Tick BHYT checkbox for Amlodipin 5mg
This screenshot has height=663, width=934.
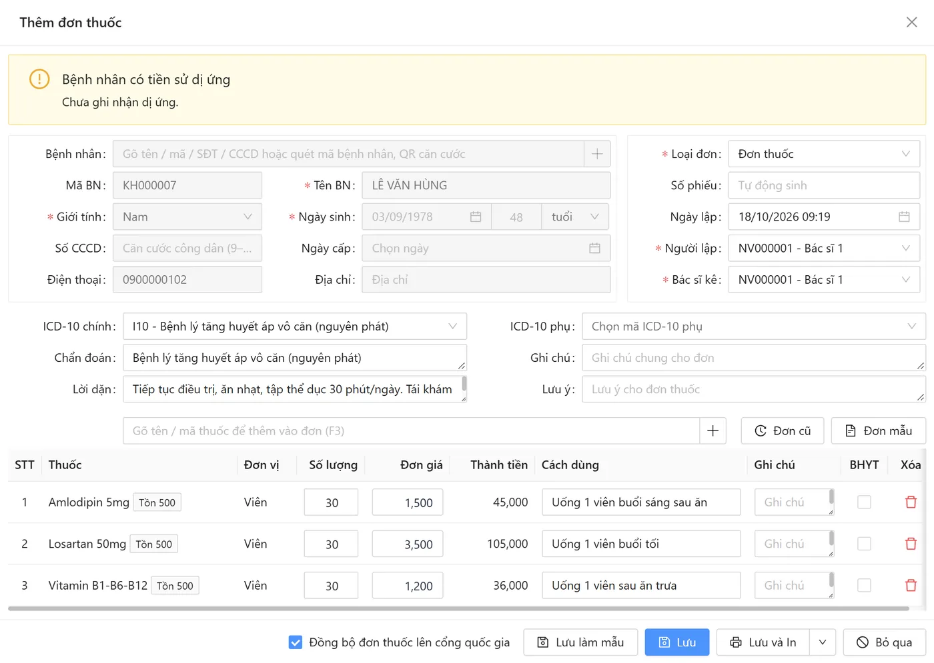[864, 502]
